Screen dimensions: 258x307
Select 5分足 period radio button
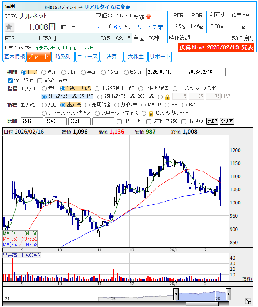click(126, 72)
